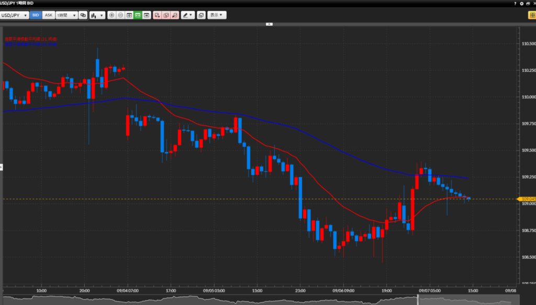The height and width of the screenshot is (305, 536).
Task: Click the compare charts icon beside timeframe
Action: tap(83, 15)
